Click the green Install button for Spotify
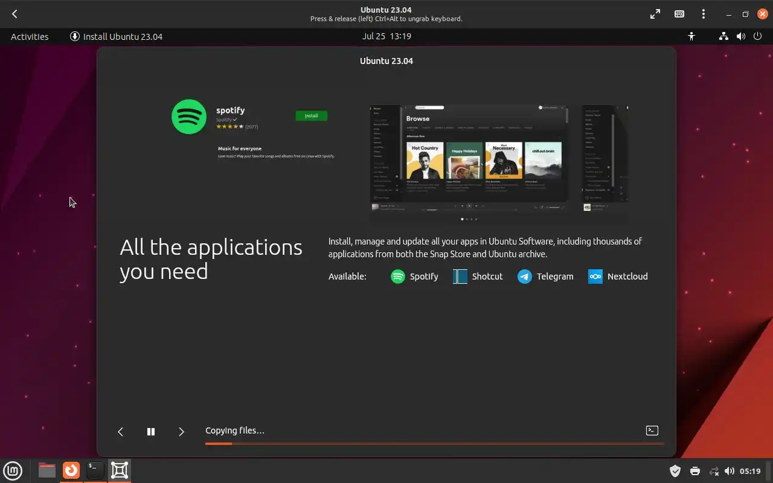The image size is (773, 483). pos(311,115)
